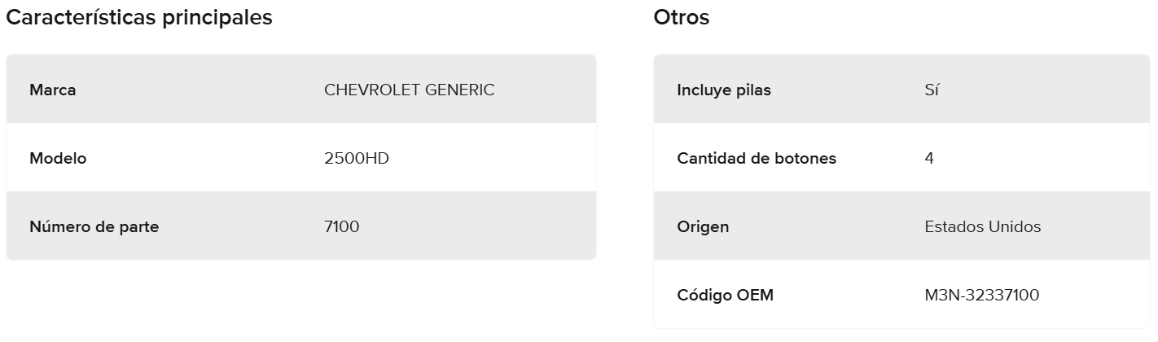This screenshot has height=342, width=1158.
Task: Click the Incluye pilas label
Action: (723, 90)
